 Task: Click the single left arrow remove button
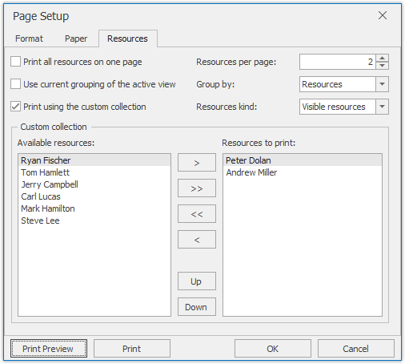197,240
